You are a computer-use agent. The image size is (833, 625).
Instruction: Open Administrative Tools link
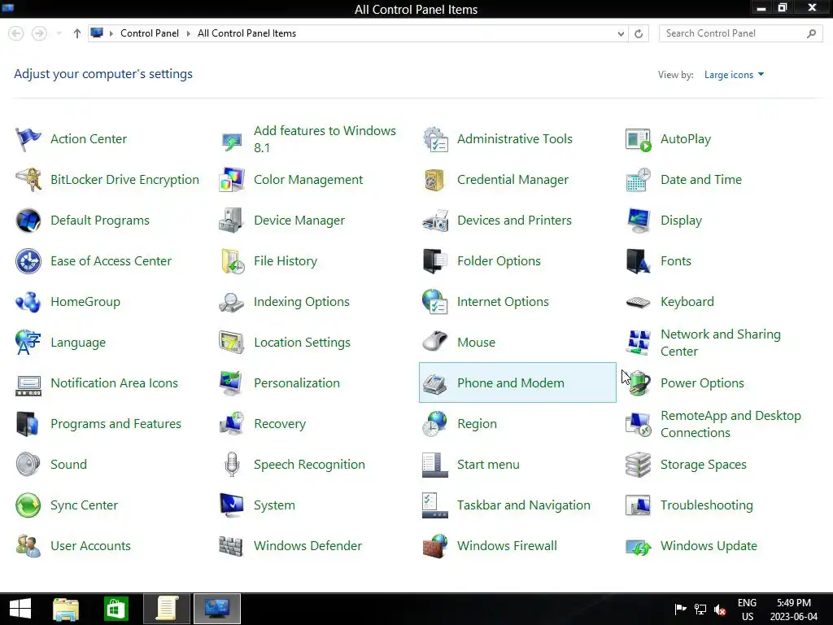pos(514,139)
